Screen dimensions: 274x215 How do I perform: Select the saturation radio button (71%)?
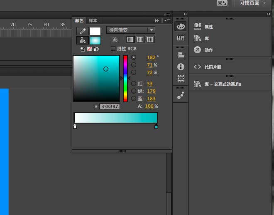[x=134, y=65]
